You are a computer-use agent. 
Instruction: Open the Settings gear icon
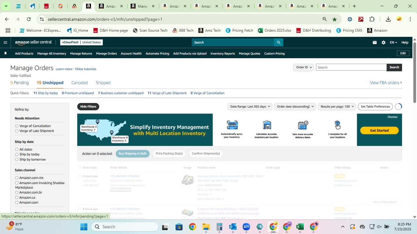tap(383, 42)
